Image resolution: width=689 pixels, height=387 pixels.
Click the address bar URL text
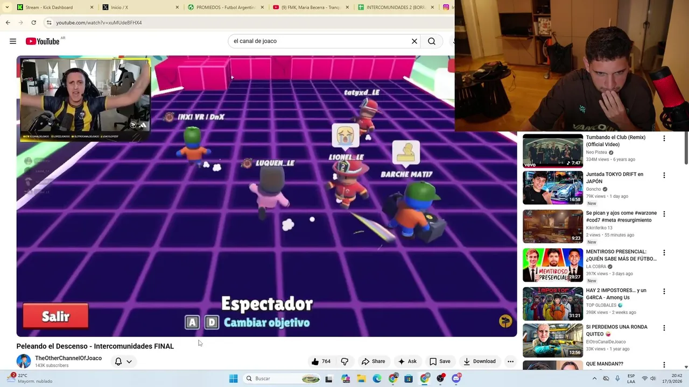pos(99,23)
